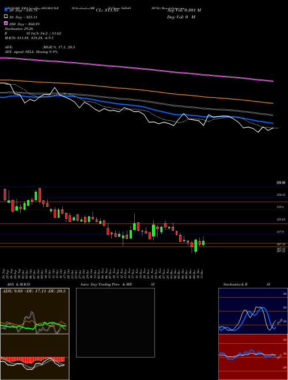Click the empty intraday trading price chart

(x=115, y=322)
